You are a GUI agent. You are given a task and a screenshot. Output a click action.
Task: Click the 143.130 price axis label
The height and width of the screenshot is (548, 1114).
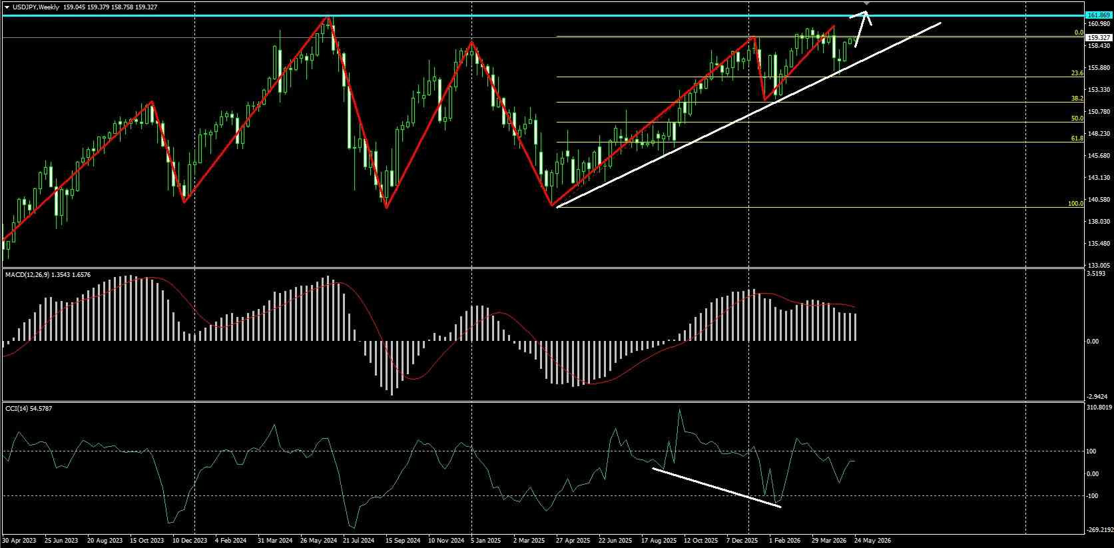(x=1098, y=178)
